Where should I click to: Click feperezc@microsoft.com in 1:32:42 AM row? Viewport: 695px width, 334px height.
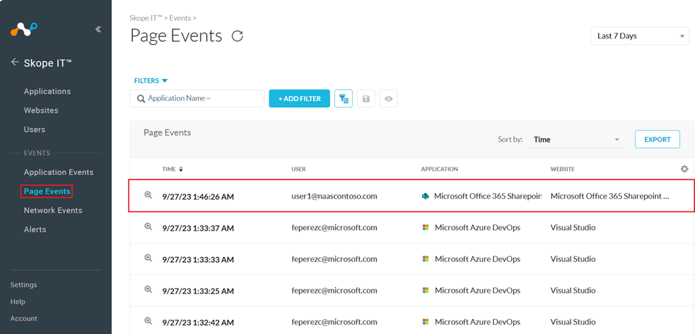[334, 322]
